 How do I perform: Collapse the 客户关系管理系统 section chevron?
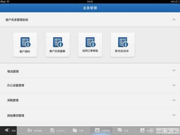pos(174,19)
